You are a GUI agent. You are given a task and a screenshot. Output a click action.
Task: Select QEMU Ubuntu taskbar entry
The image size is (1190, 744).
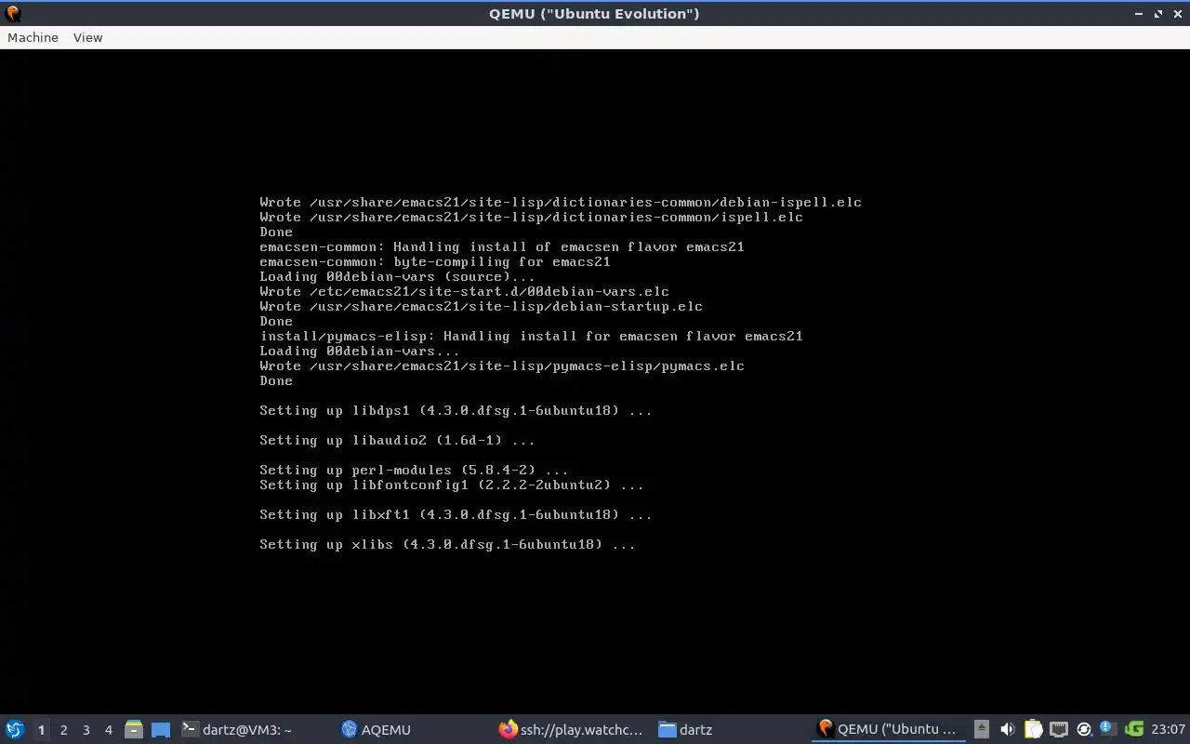[890, 729]
